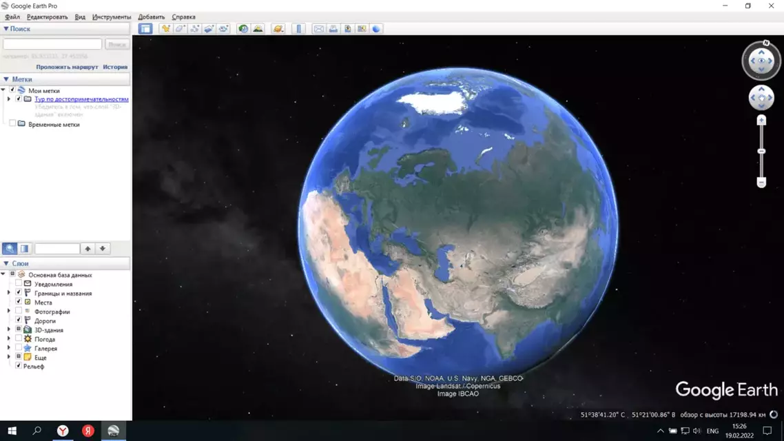The width and height of the screenshot is (784, 441).
Task: Click the save image toolbar icon
Action: [347, 28]
